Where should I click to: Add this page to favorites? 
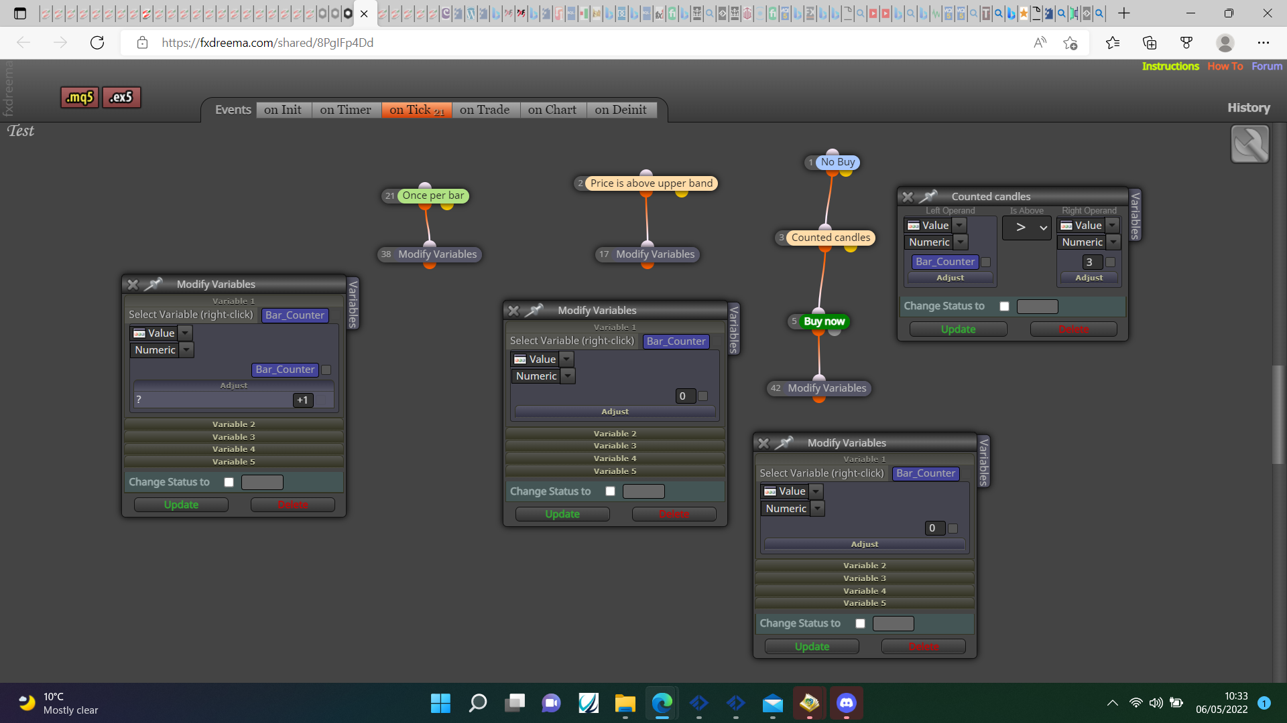point(1070,43)
